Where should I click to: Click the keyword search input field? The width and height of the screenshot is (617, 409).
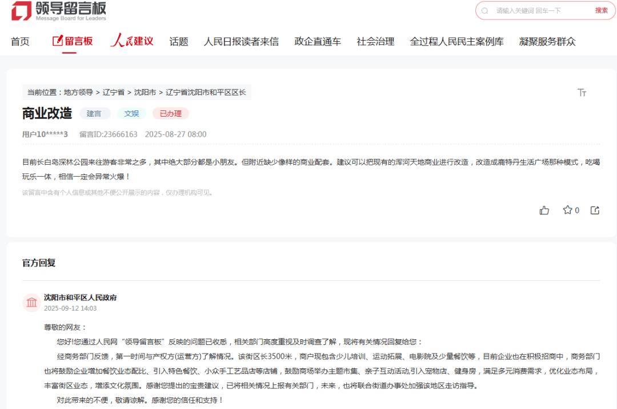coord(540,11)
